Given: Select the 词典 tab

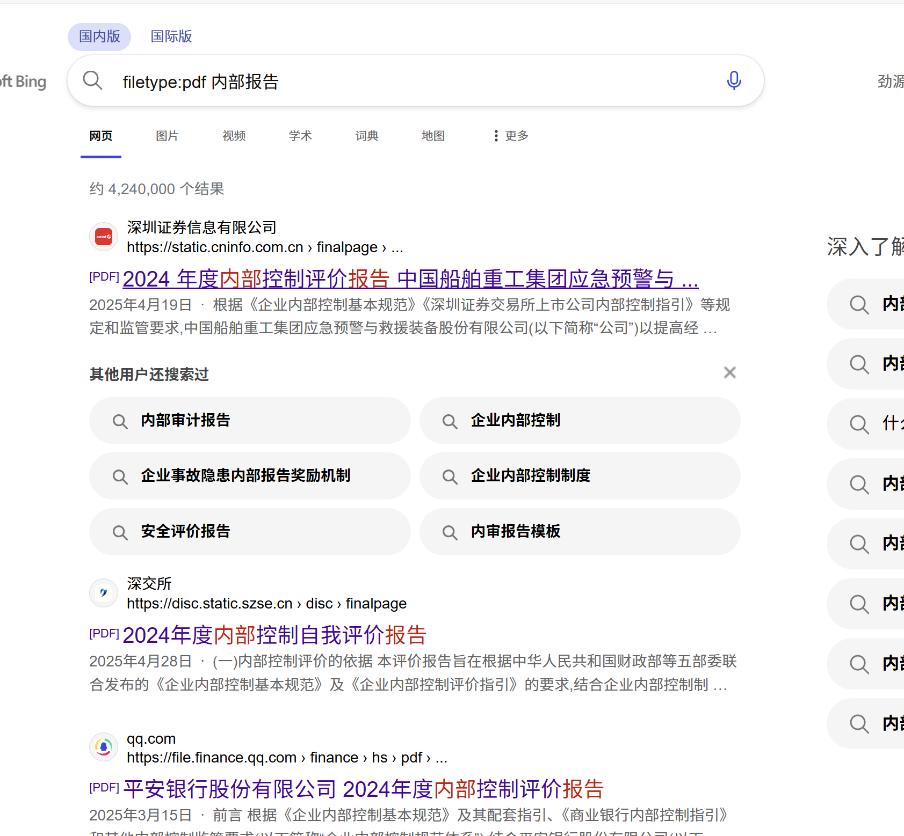Looking at the screenshot, I should coord(367,136).
